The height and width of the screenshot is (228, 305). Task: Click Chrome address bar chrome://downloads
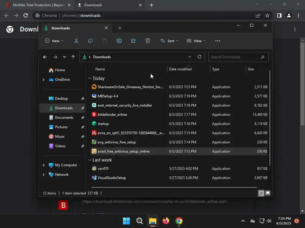pos(81,15)
